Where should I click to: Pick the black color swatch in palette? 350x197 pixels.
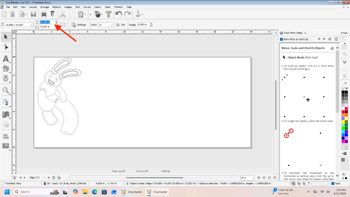pos(343,92)
